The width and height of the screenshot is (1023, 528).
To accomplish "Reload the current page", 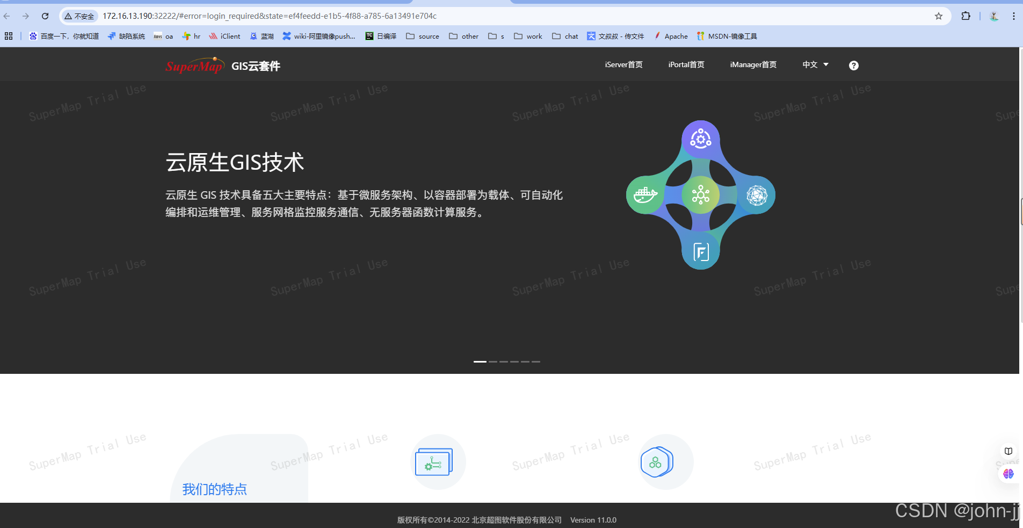I will (x=45, y=16).
